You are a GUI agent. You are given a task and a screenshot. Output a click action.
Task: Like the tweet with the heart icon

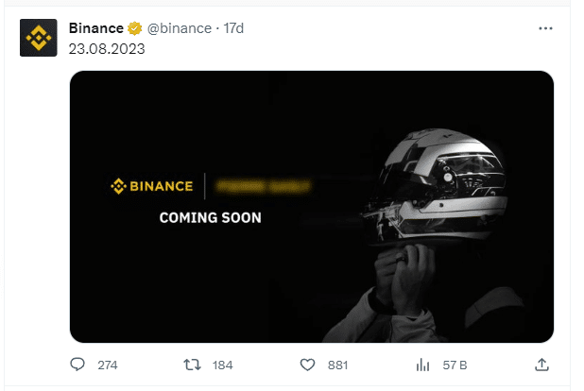coord(306,365)
